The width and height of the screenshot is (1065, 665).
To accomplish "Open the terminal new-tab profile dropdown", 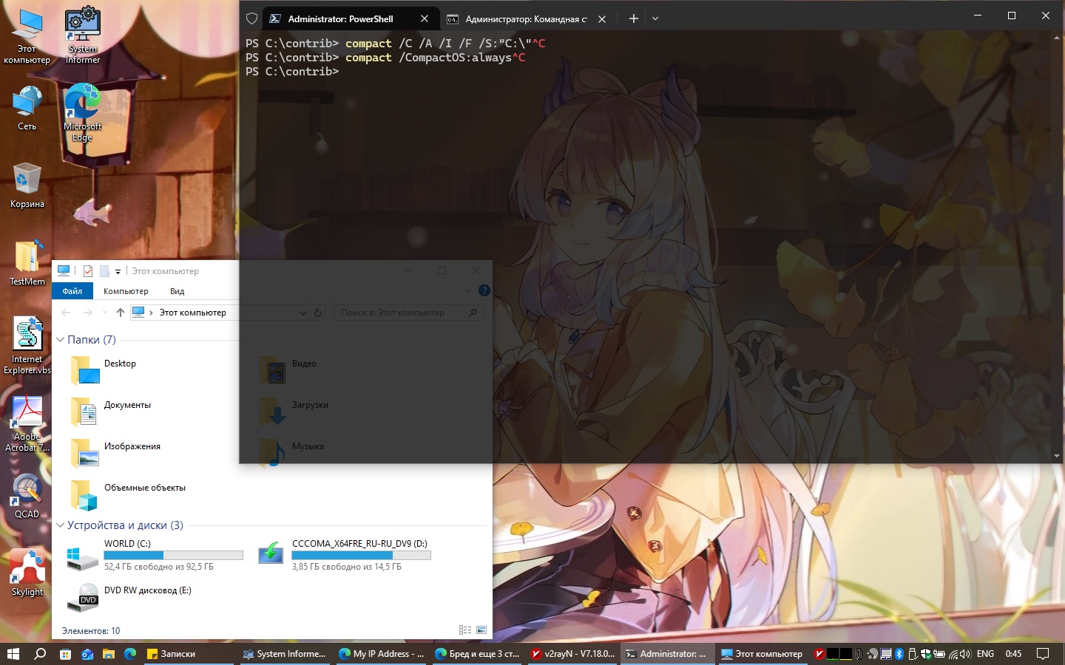I will pyautogui.click(x=655, y=18).
